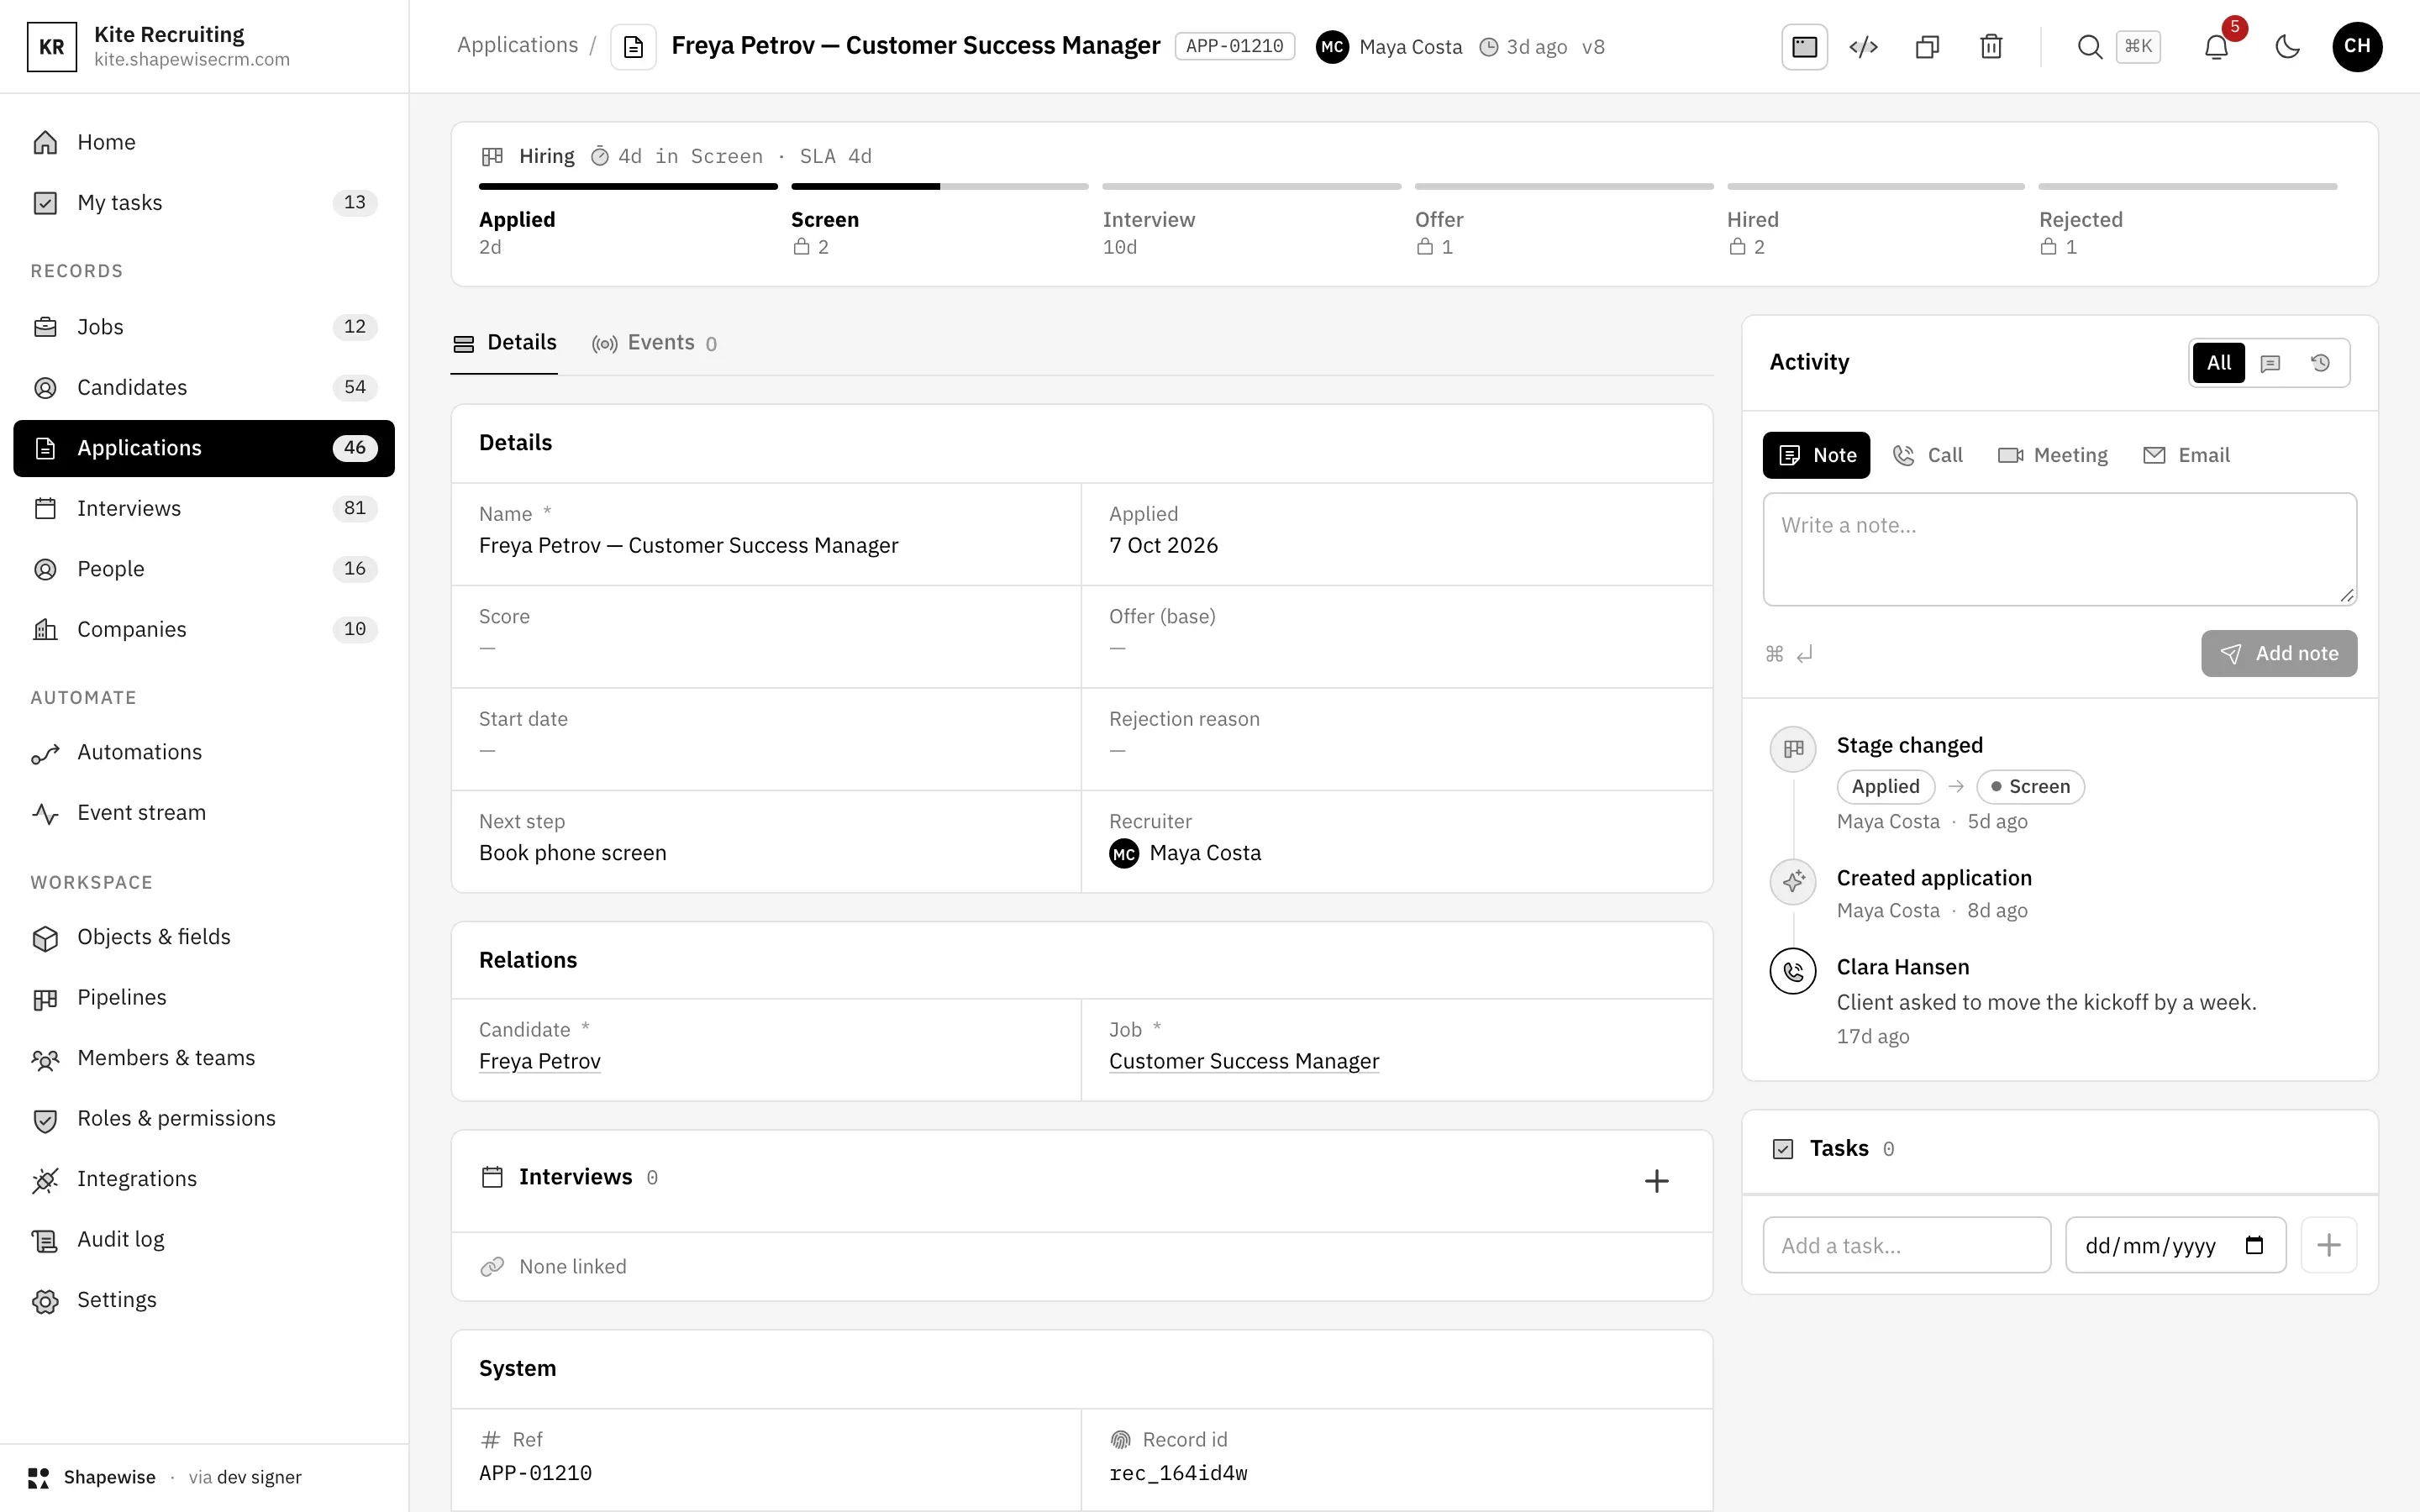Click into the Write a note field
This screenshot has width=2420, height=1512.
point(2059,549)
